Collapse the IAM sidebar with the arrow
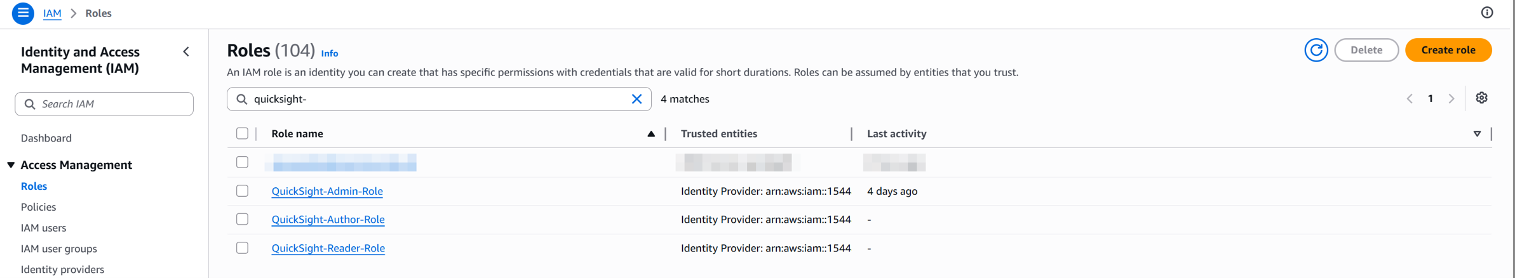Viewport: 1515px width, 278px height. [186, 52]
